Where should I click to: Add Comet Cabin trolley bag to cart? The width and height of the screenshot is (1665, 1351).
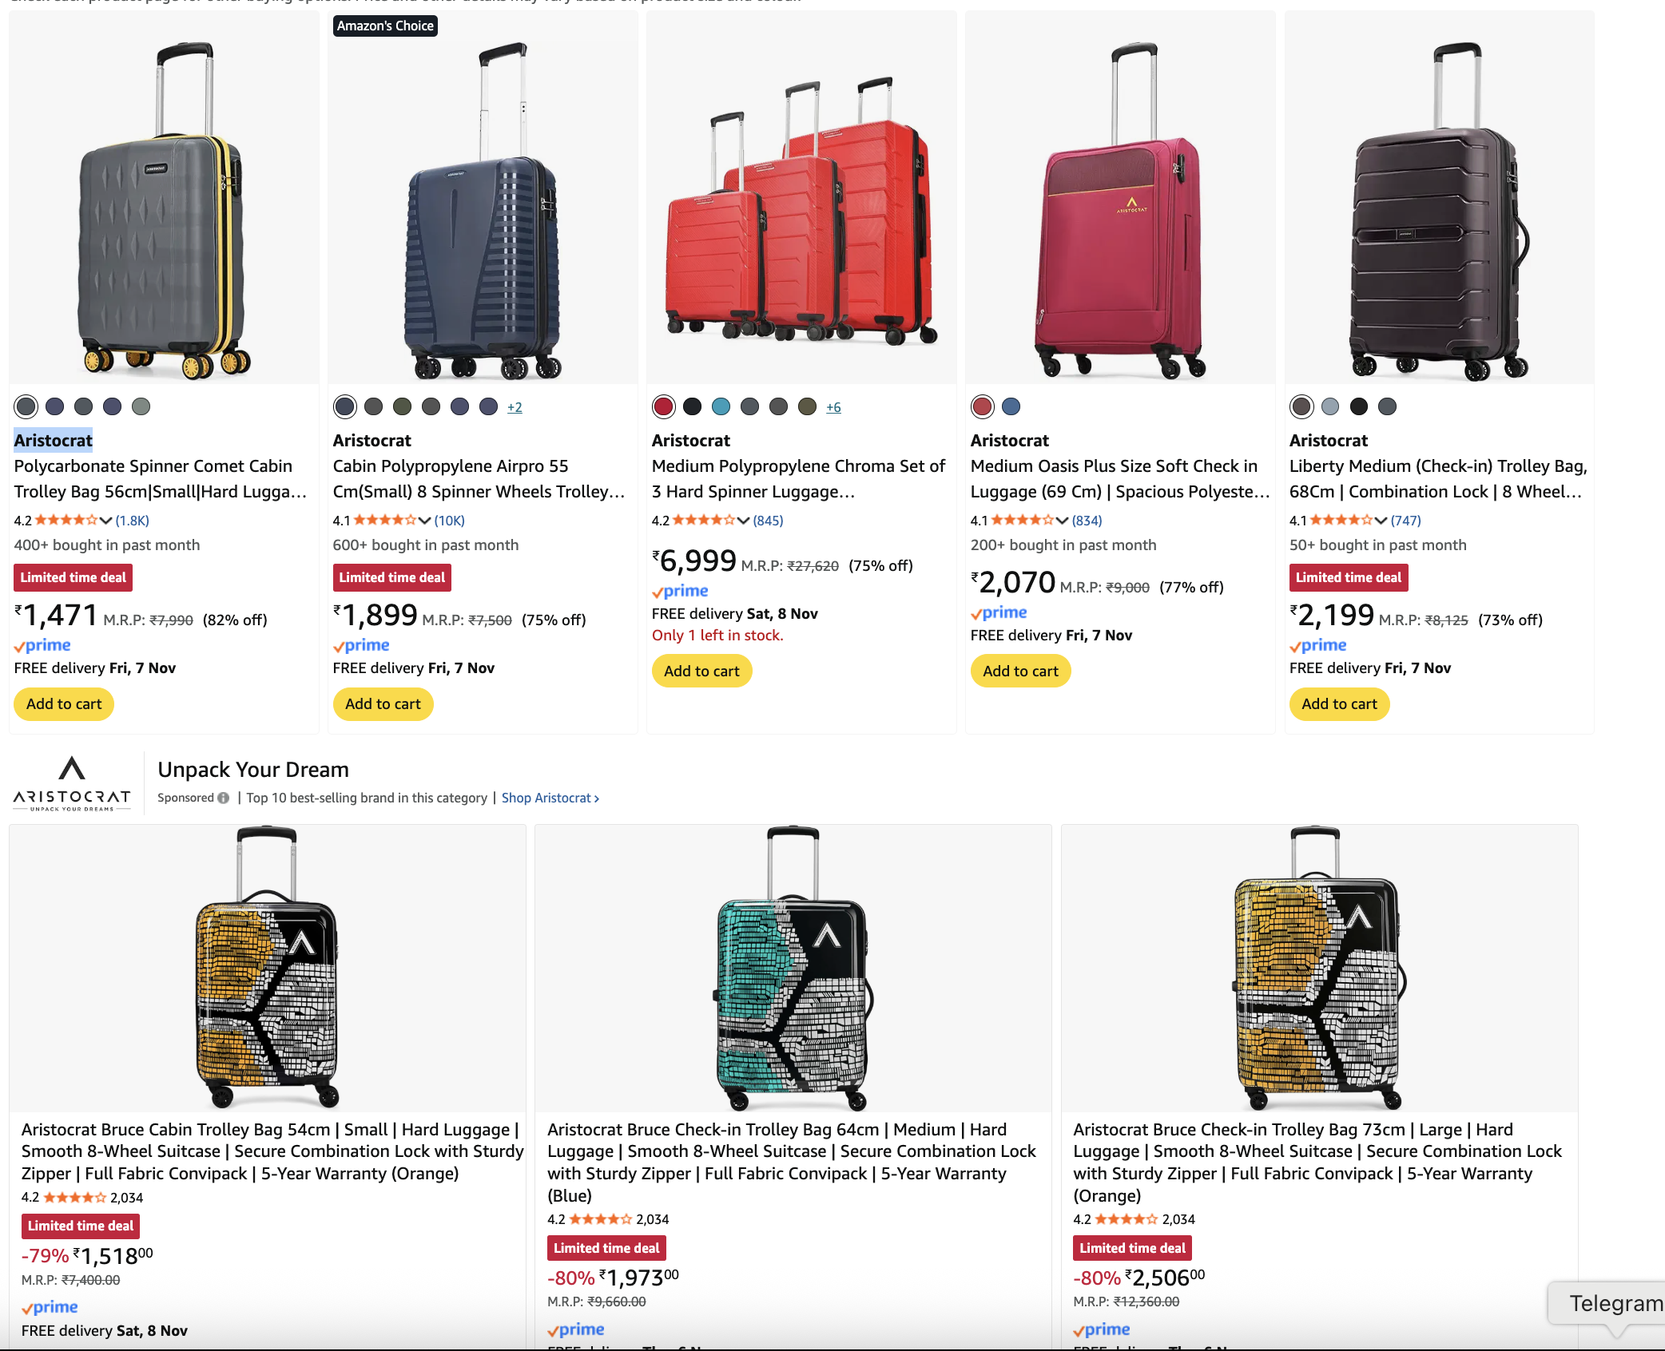point(64,704)
